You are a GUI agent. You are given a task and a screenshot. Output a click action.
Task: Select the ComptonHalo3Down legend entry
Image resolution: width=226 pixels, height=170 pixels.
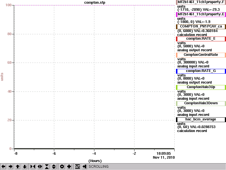[201, 103]
